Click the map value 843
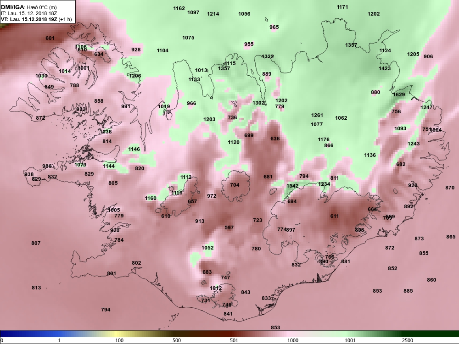 point(246,292)
